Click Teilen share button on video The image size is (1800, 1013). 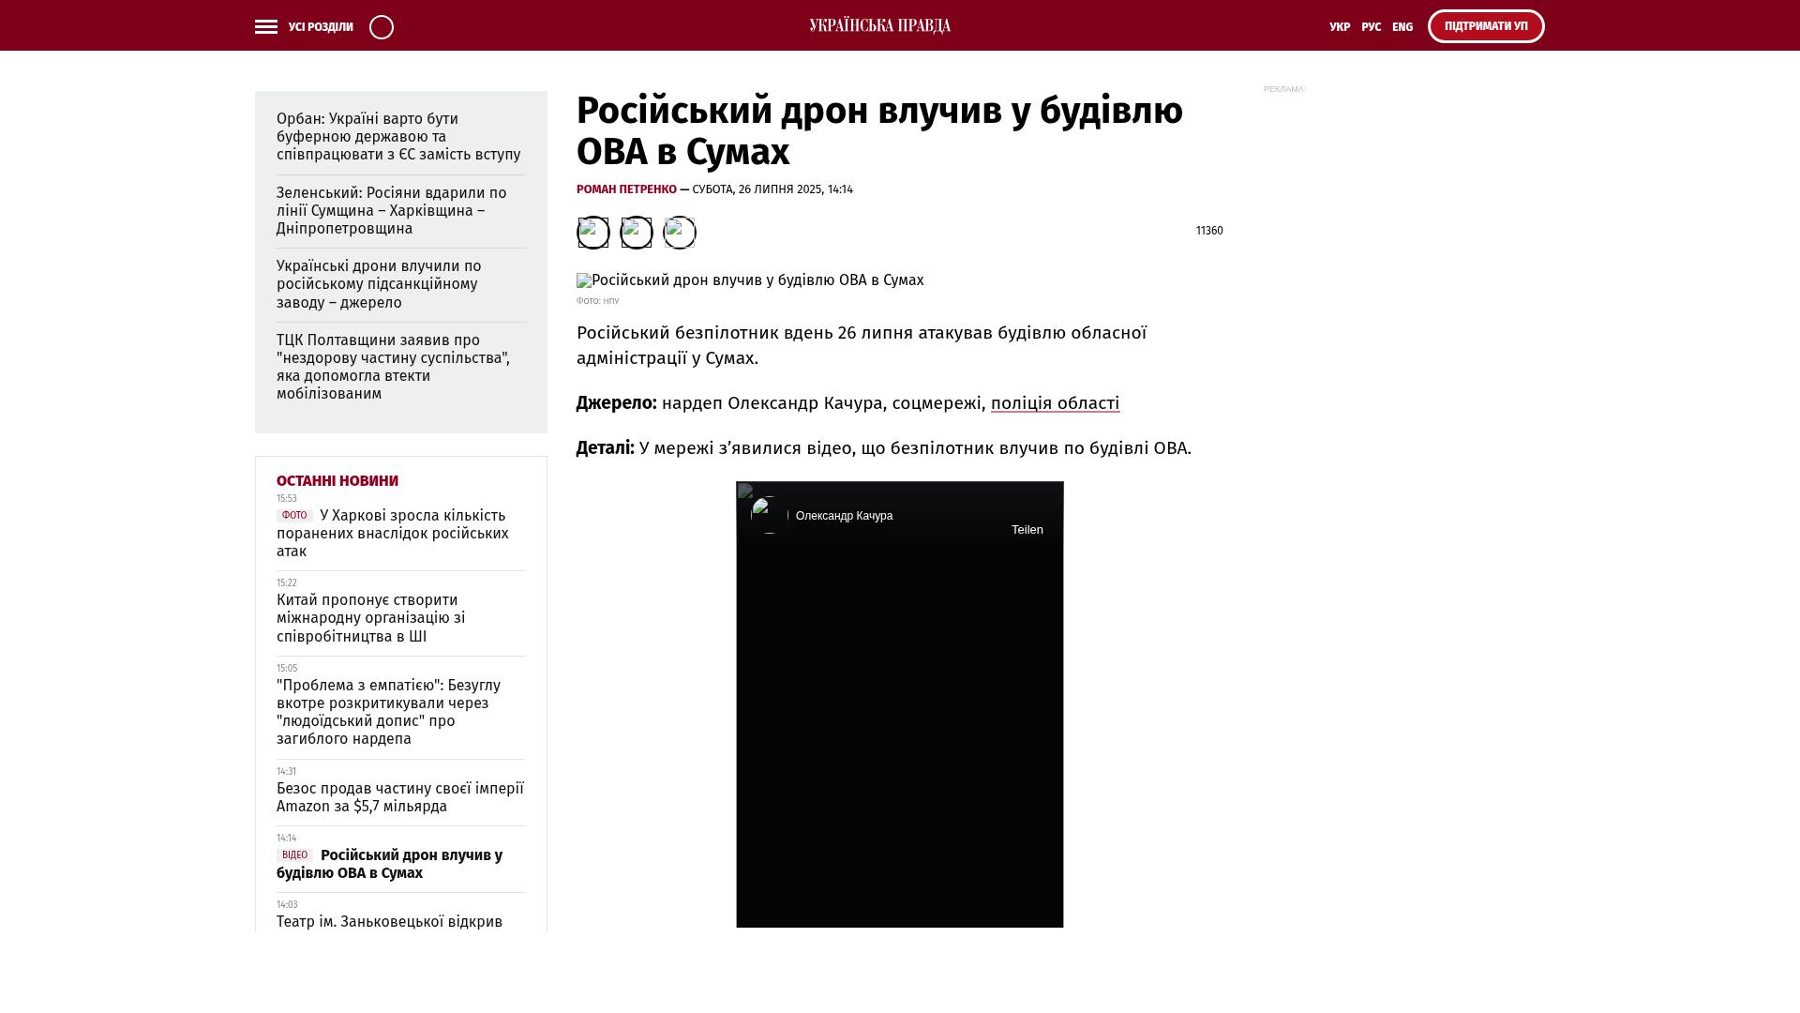coord(1027,530)
